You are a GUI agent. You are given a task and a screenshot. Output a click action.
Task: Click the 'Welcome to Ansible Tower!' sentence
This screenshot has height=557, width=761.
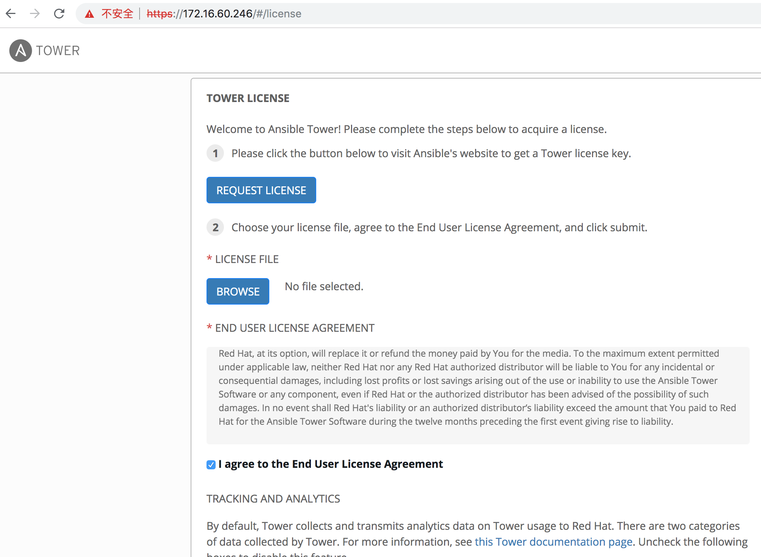point(407,129)
